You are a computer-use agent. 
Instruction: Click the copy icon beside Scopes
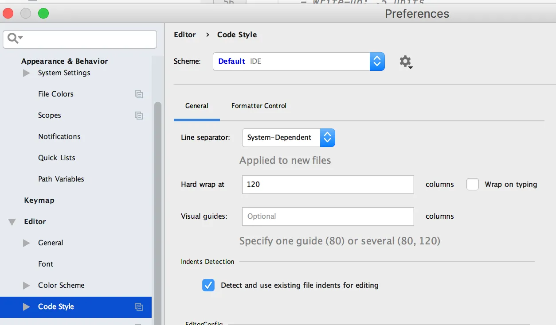click(x=139, y=116)
